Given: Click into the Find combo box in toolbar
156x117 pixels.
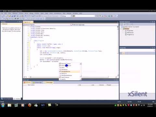Looking at the screenshot, I should point(85,16).
